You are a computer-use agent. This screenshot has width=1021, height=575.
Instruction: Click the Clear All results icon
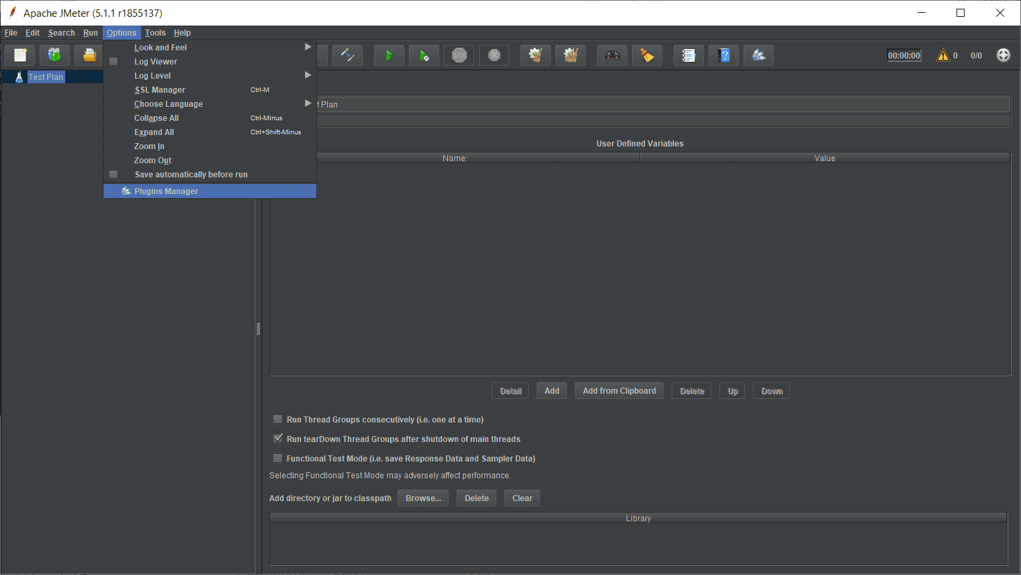(571, 55)
